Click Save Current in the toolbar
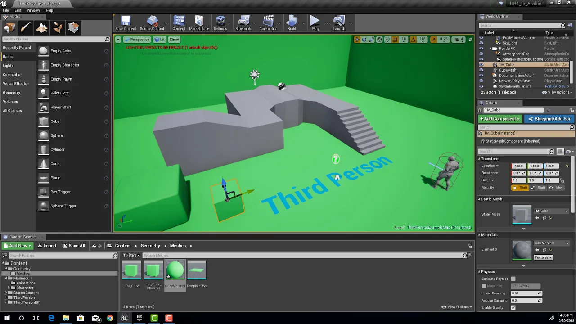The height and width of the screenshot is (324, 576). 126,23
